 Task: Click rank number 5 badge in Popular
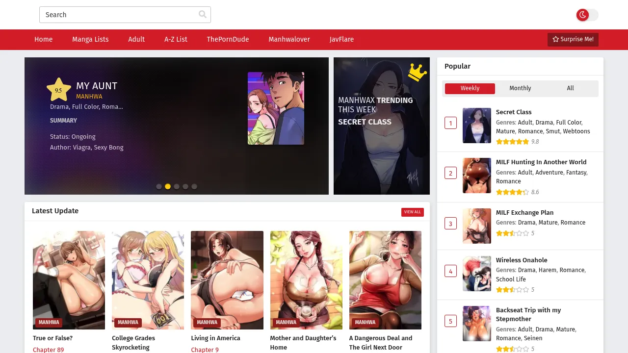click(x=450, y=322)
